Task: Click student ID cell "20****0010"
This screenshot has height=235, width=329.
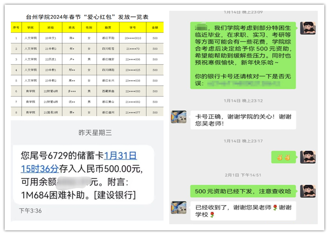Action: (x=133, y=38)
